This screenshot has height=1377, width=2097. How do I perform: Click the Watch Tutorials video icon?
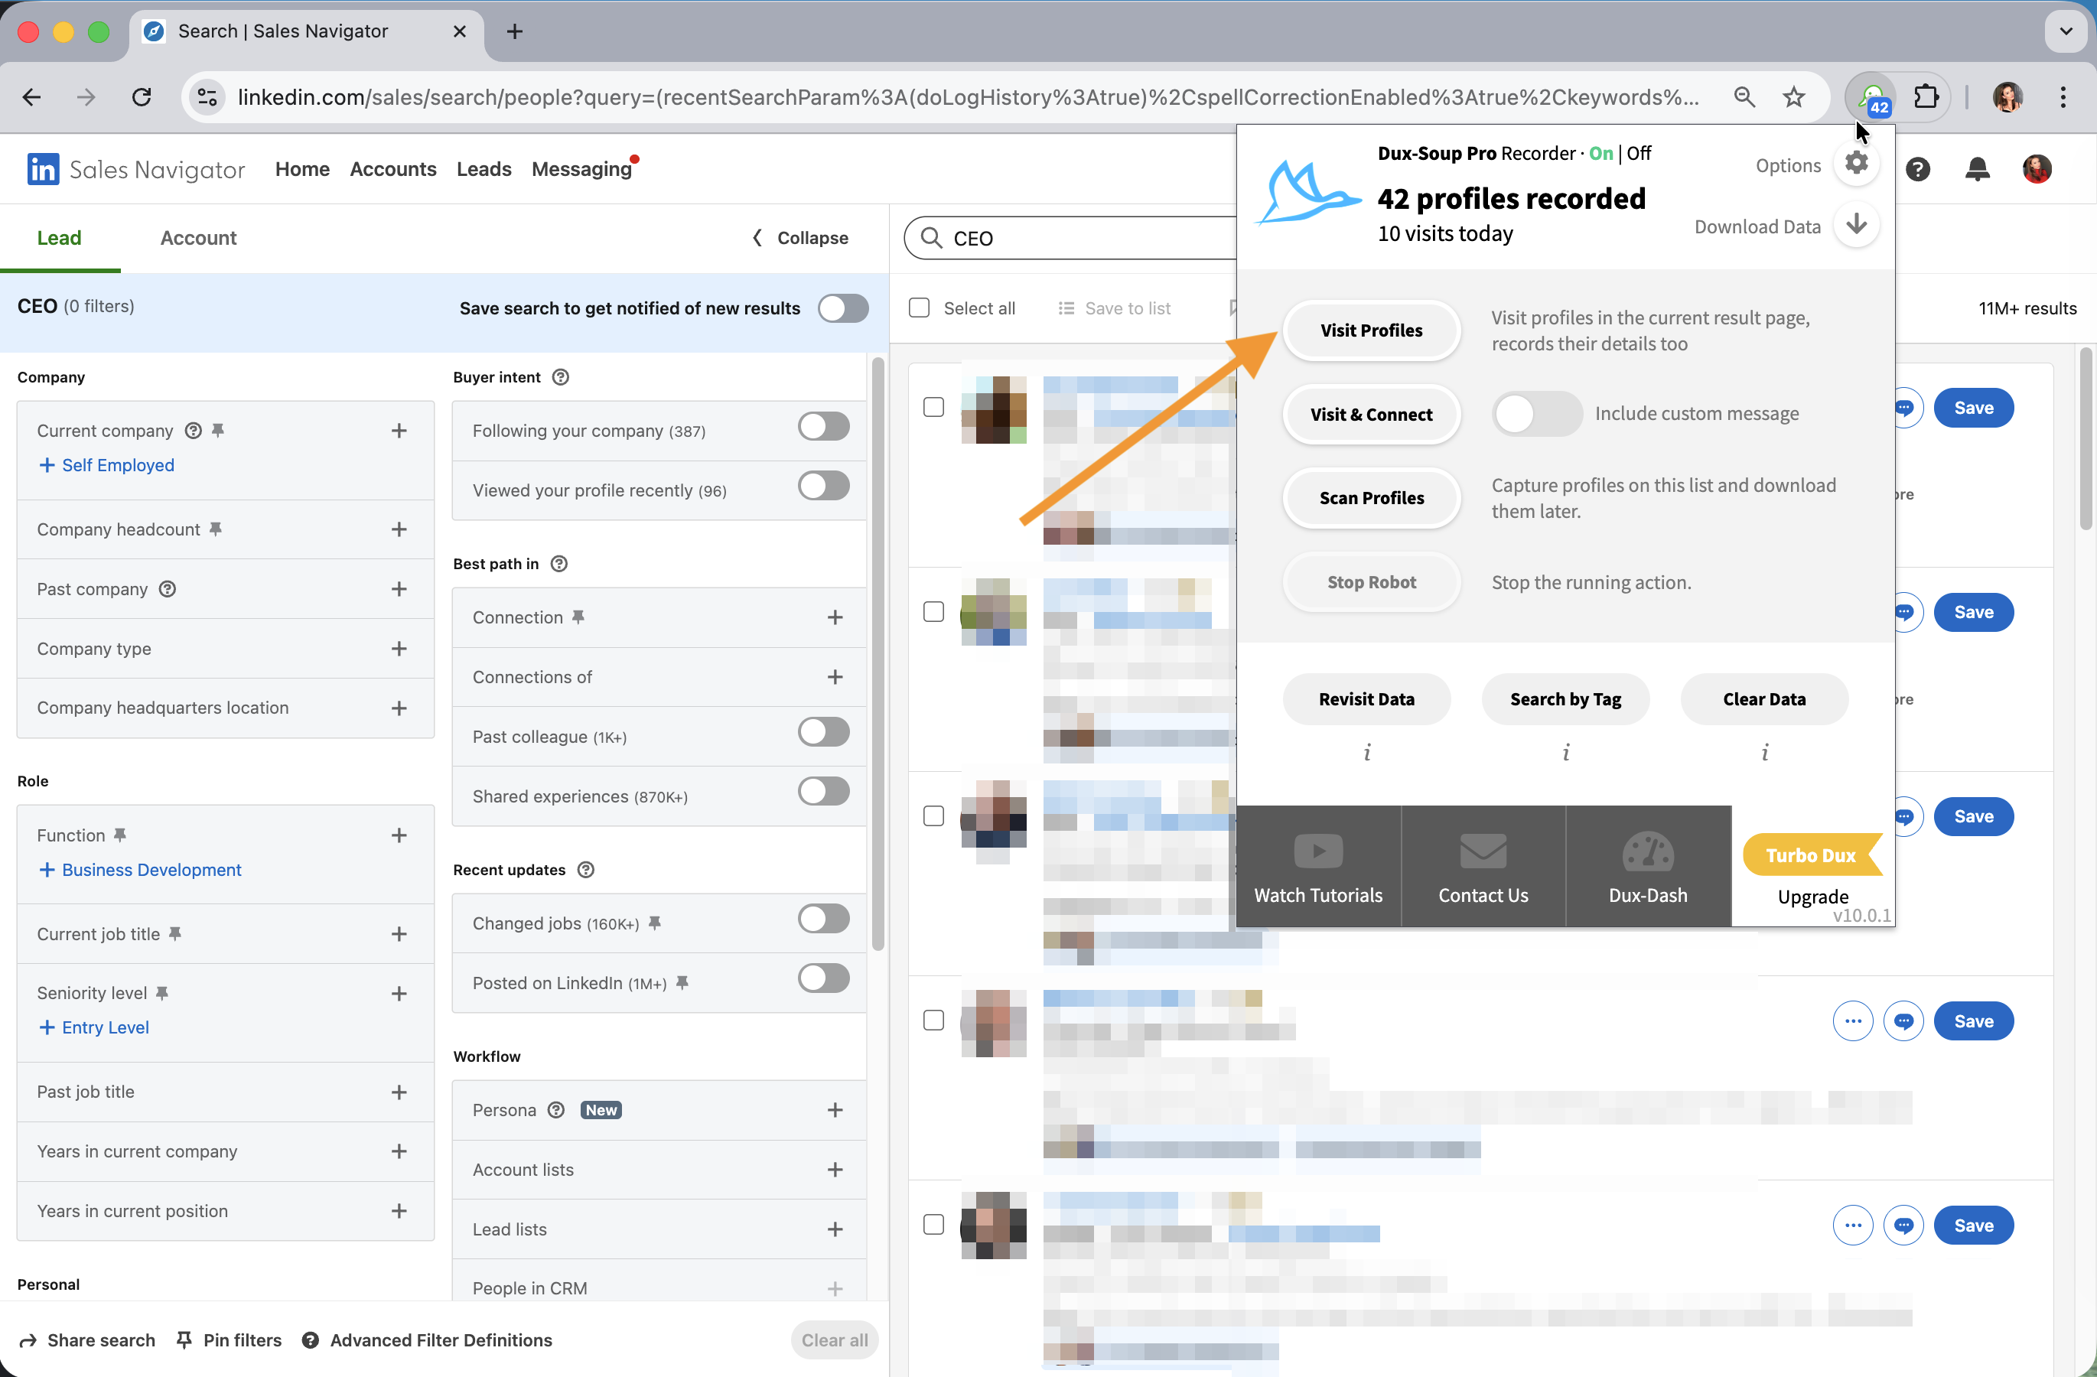pyautogui.click(x=1317, y=852)
